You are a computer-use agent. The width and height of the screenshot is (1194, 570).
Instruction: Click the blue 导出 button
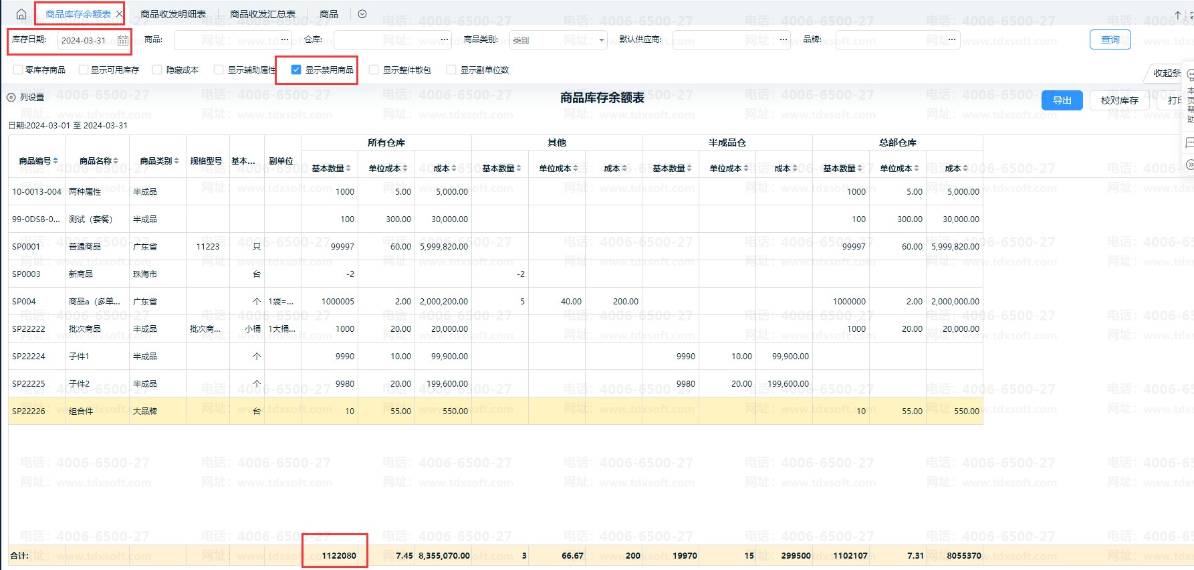1062,100
